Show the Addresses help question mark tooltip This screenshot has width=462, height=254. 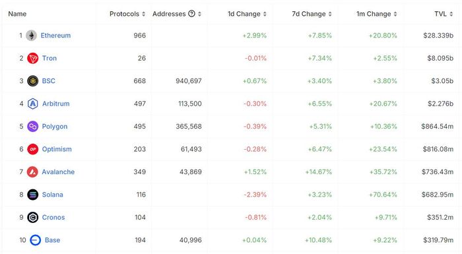coord(191,14)
